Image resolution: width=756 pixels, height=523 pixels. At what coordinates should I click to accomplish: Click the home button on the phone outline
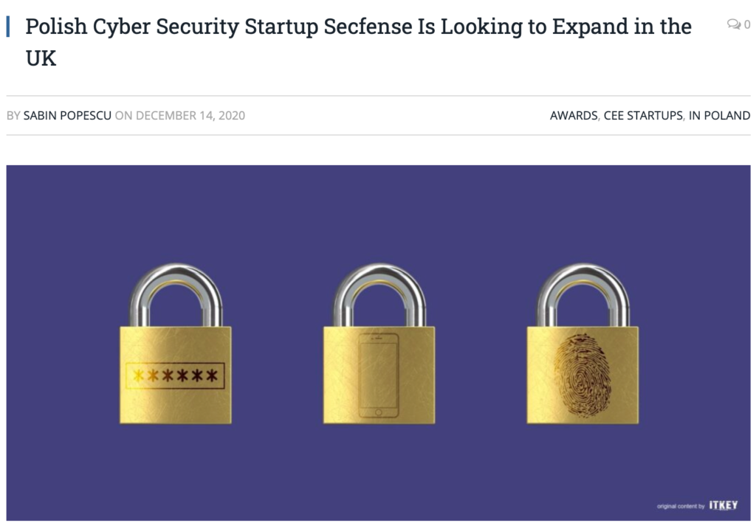pyautogui.click(x=379, y=412)
